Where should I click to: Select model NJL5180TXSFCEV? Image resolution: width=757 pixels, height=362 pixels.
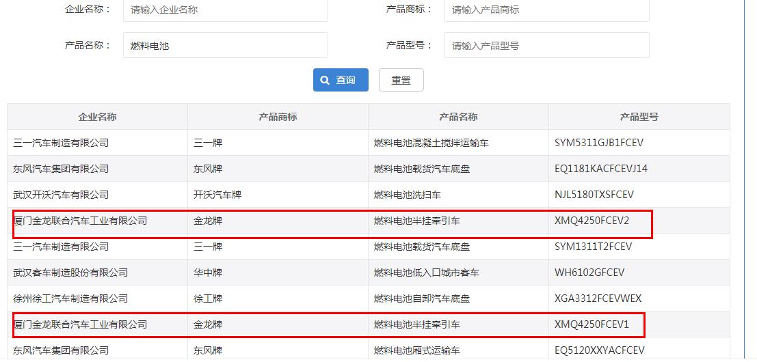[x=639, y=195]
